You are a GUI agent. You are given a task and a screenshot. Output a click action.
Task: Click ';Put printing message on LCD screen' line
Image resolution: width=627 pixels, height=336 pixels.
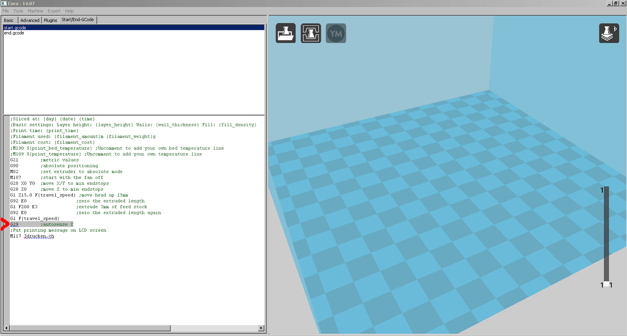pos(58,230)
